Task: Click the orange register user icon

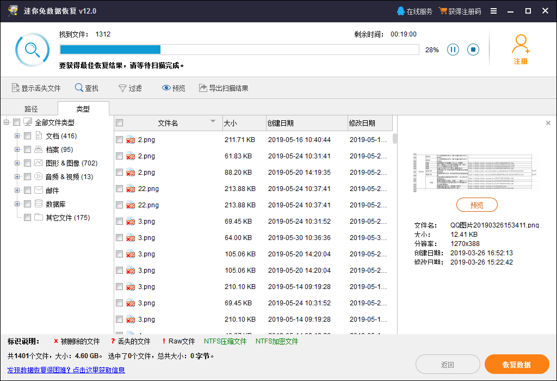Action: (521, 44)
